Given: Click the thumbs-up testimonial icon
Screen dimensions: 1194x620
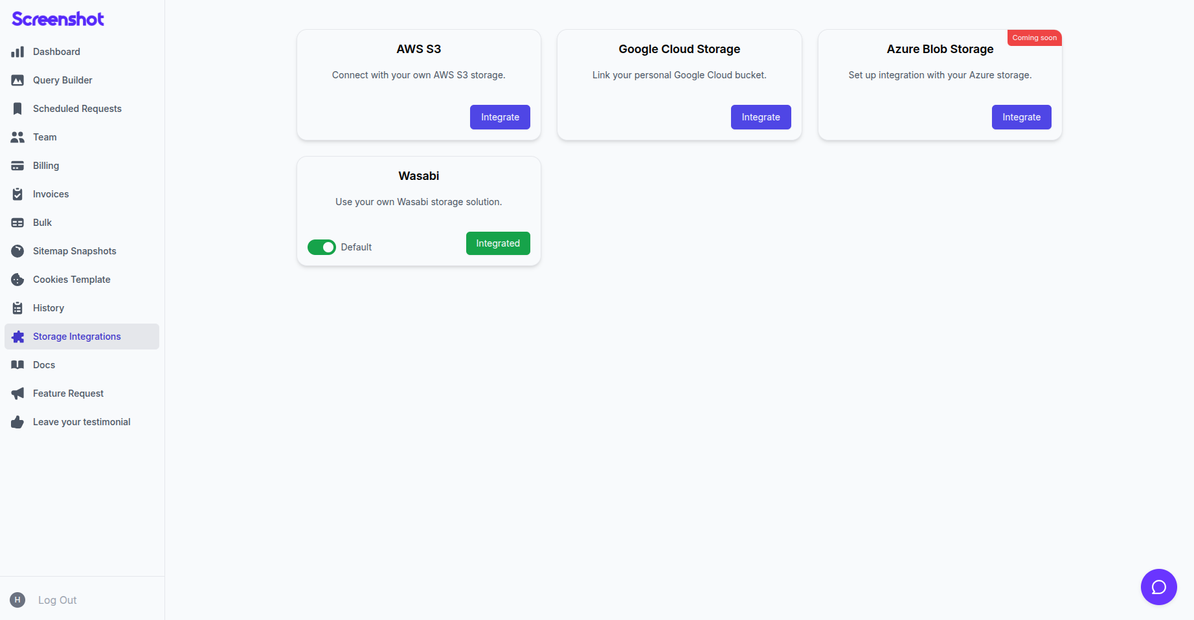Looking at the screenshot, I should pyautogui.click(x=17, y=422).
